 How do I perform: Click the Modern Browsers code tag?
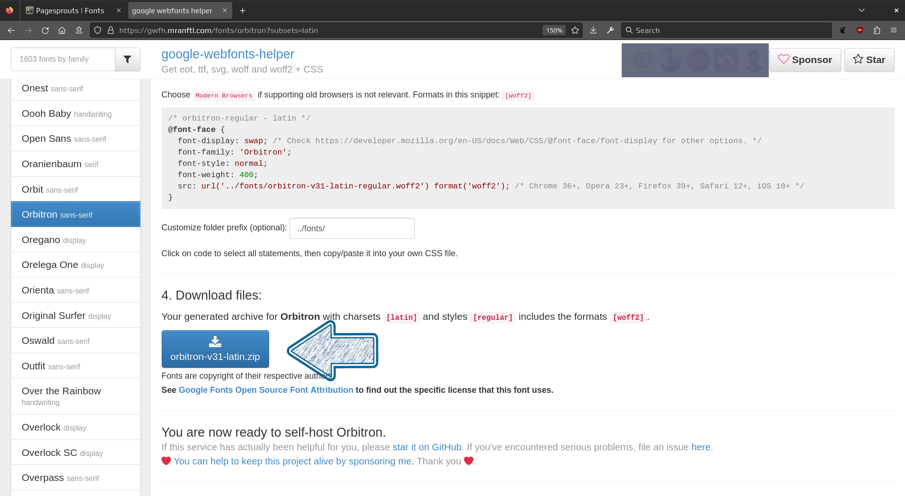click(x=224, y=96)
